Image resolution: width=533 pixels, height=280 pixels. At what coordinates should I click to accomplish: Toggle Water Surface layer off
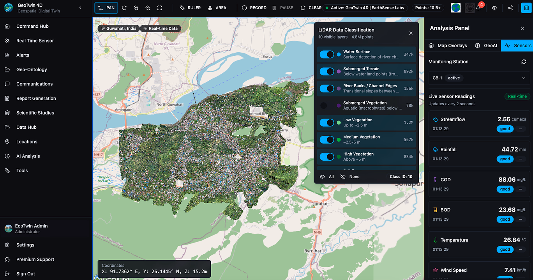tap(327, 54)
